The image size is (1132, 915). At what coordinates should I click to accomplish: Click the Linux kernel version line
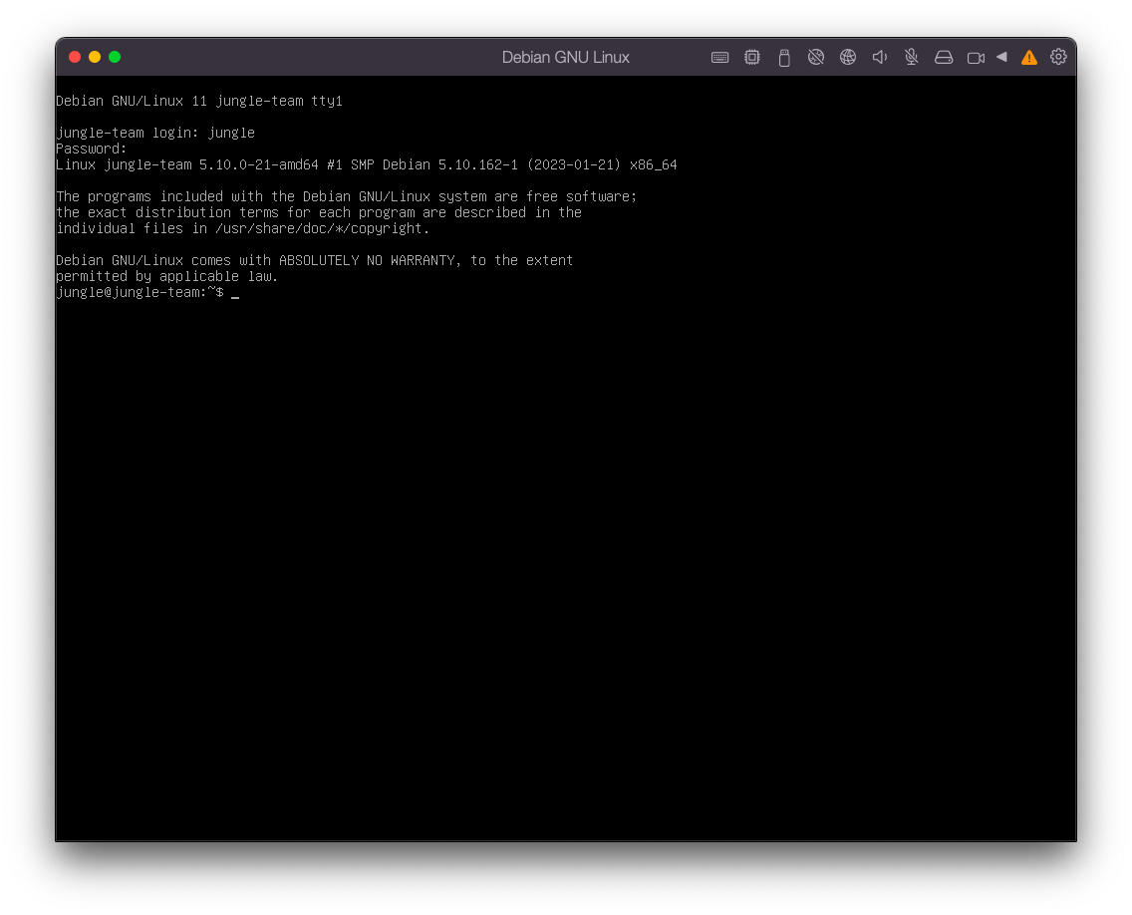pyautogui.click(x=366, y=164)
